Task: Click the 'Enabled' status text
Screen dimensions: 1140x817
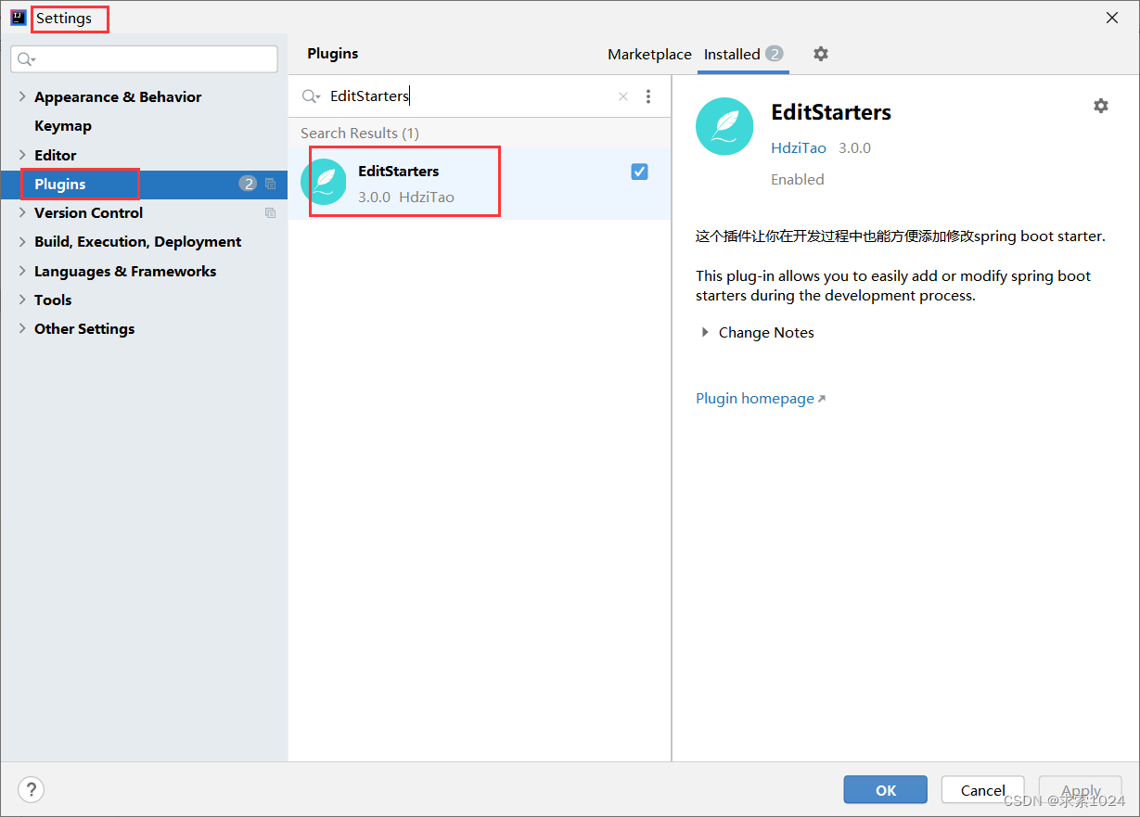Action: coord(797,179)
